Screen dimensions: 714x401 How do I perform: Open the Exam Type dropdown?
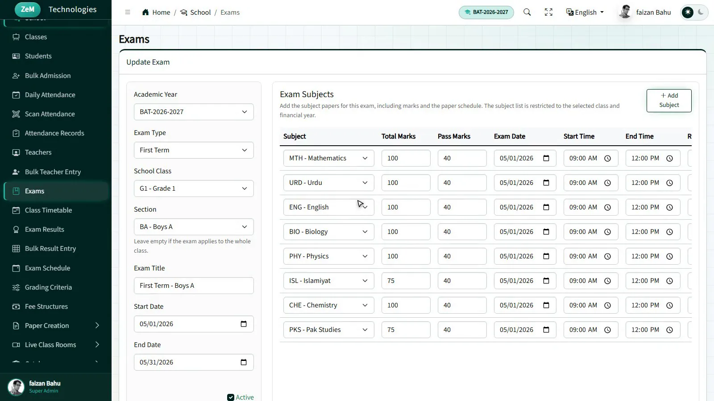pos(194,150)
